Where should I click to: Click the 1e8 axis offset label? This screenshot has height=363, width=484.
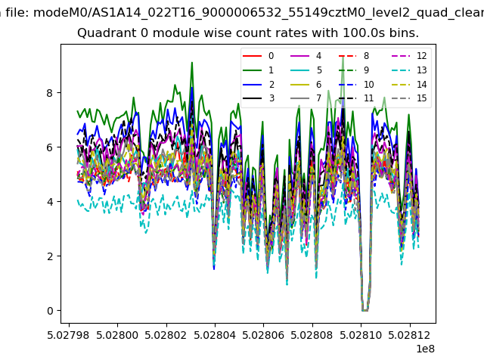(x=423, y=349)
